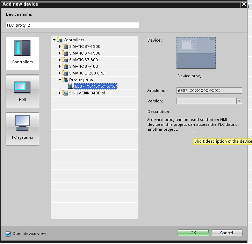Select the 6ES7 XXX-XXXXX-XXXX tree entry

point(96,86)
